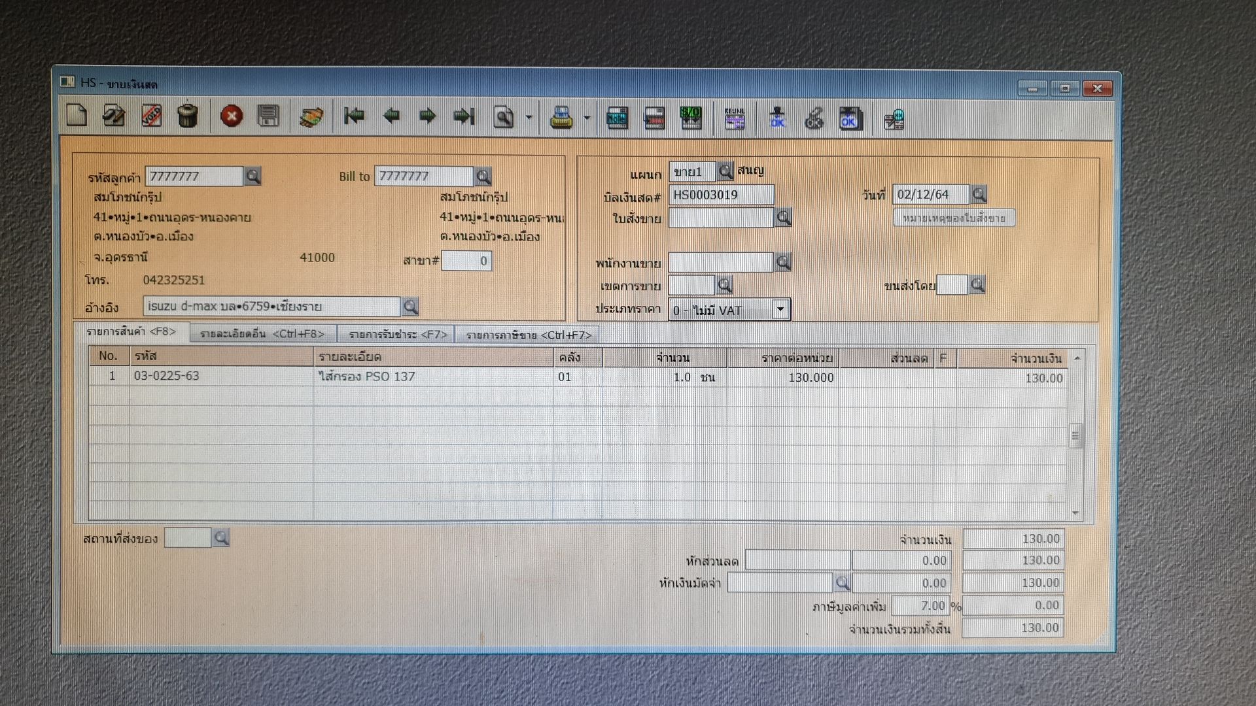Jump to the last record
This screenshot has height=706, width=1256.
point(464,117)
